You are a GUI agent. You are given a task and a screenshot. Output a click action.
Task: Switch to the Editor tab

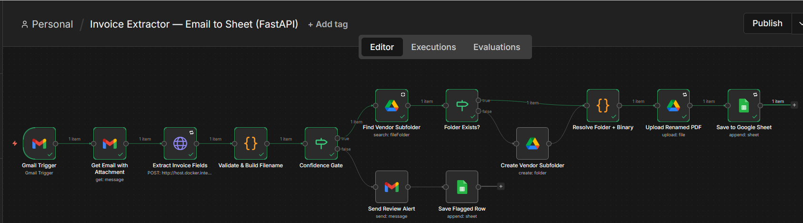pyautogui.click(x=382, y=47)
